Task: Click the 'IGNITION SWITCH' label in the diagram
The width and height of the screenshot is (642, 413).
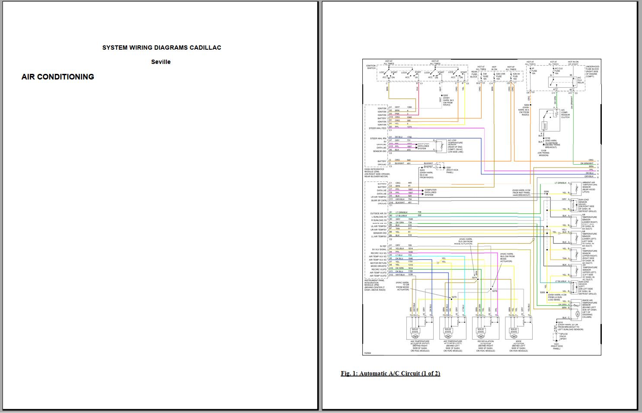Action: click(x=371, y=67)
